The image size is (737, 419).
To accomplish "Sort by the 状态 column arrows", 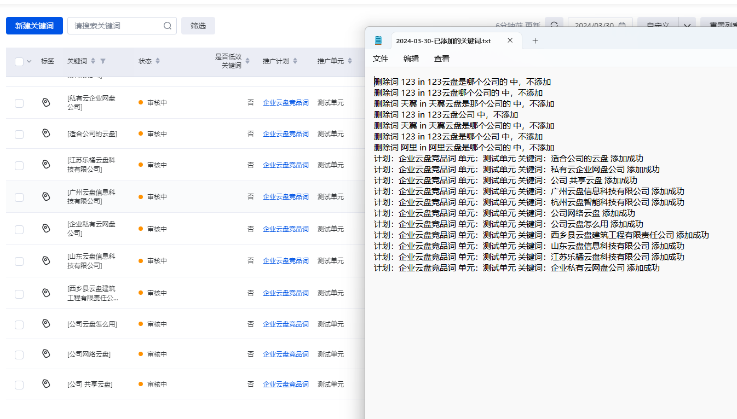I will [158, 61].
